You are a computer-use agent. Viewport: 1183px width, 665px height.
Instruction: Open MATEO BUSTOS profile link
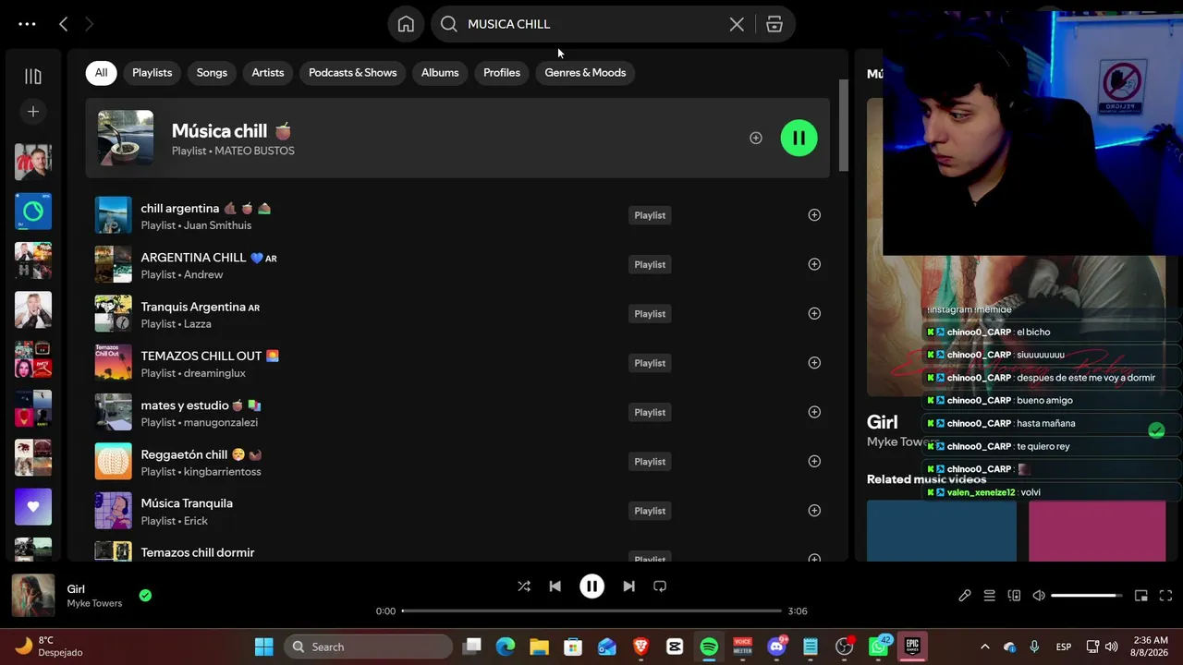(254, 151)
